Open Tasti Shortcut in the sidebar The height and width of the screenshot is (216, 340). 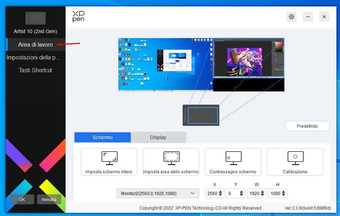pyautogui.click(x=35, y=70)
